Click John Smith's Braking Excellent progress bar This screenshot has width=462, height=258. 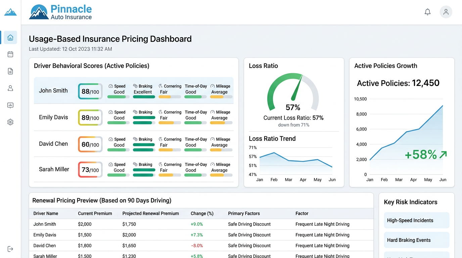[144, 97]
